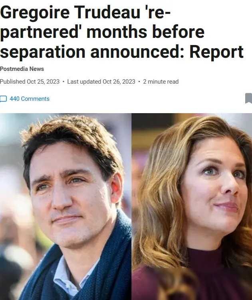Screen dimensions: 252x300
Task: Click the number 440 in comment count
Action: 14,99
